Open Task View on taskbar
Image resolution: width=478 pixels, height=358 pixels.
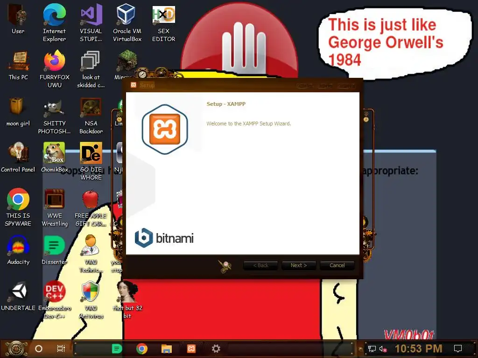click(x=61, y=349)
